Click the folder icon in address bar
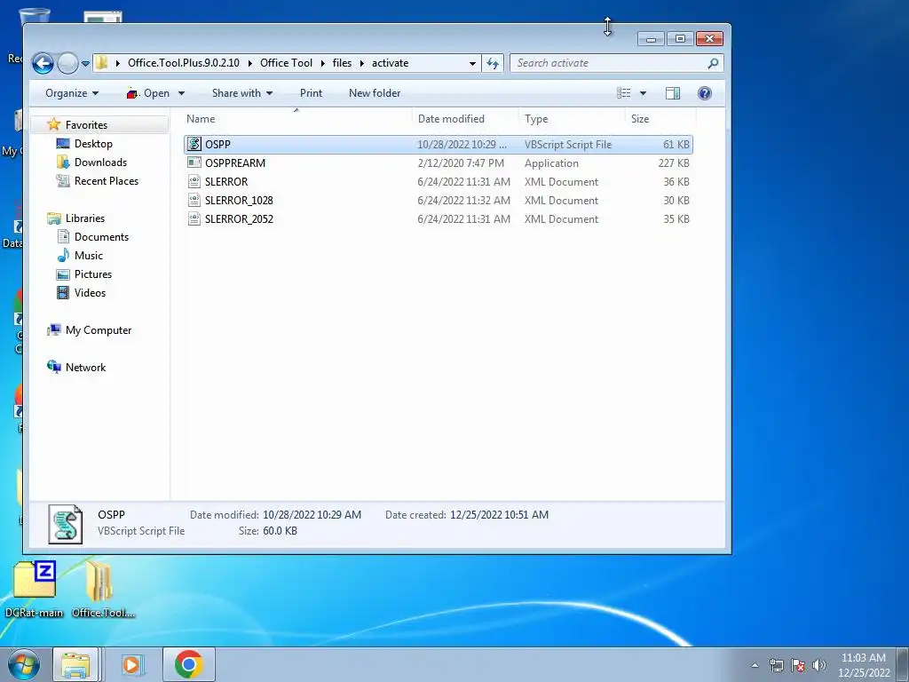The image size is (909, 682). point(101,63)
